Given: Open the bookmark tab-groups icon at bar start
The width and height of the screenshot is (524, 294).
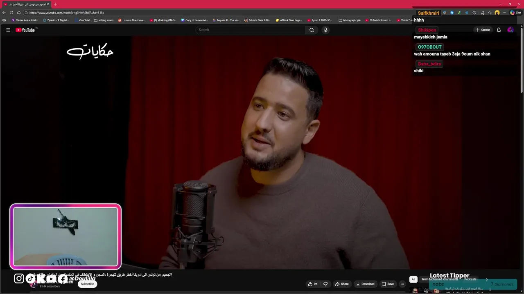Looking at the screenshot, I should tap(4, 20).
